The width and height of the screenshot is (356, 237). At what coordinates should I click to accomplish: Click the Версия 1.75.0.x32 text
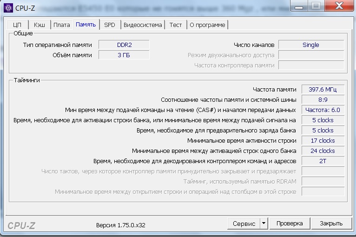[120, 225]
